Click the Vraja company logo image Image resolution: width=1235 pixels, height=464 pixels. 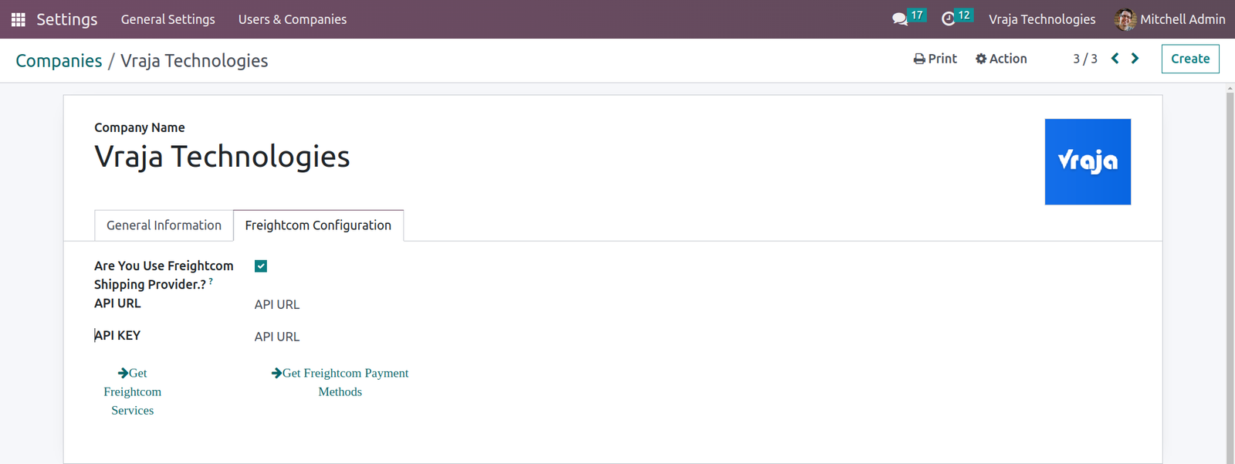point(1088,161)
